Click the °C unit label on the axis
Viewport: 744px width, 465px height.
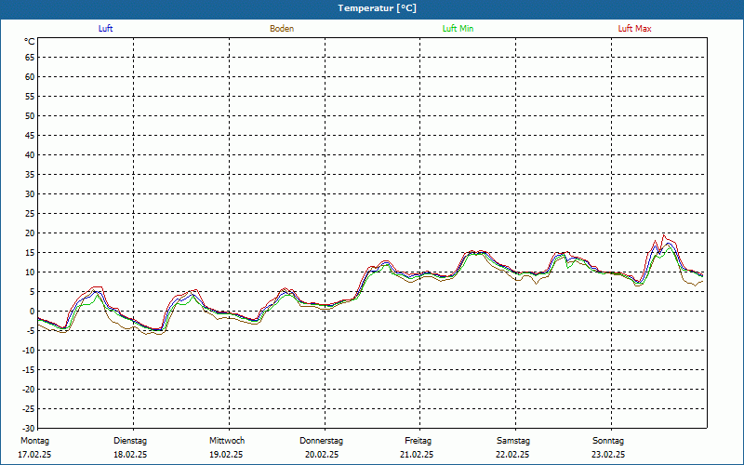(30, 42)
